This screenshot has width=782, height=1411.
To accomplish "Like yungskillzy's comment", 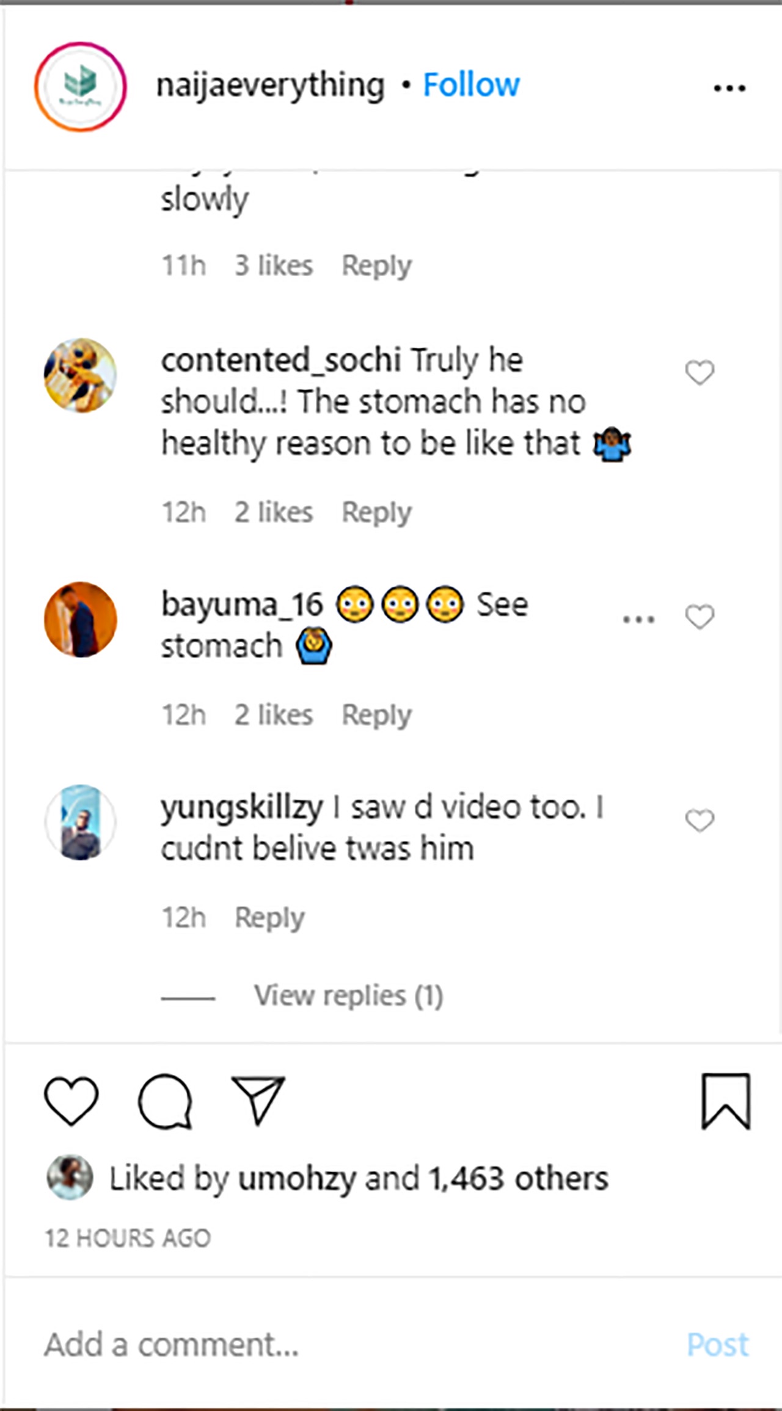I will (700, 820).
